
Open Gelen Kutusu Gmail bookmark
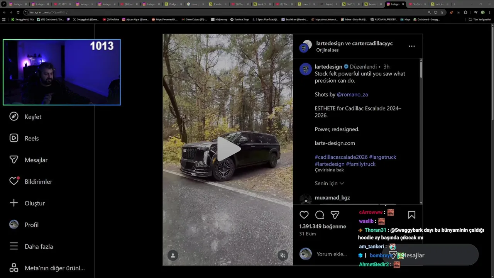pyautogui.click(x=195, y=19)
